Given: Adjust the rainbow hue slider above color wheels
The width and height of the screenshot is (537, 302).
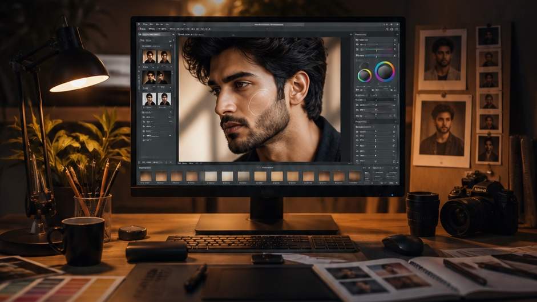Looking at the screenshot, I should 378,50.
